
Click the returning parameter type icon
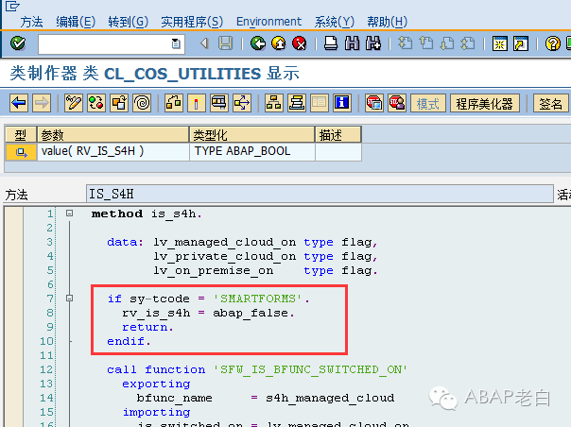tap(21, 152)
